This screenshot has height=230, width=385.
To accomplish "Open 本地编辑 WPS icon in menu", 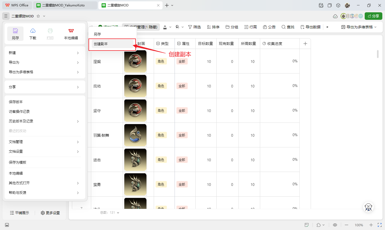I will coord(71,31).
